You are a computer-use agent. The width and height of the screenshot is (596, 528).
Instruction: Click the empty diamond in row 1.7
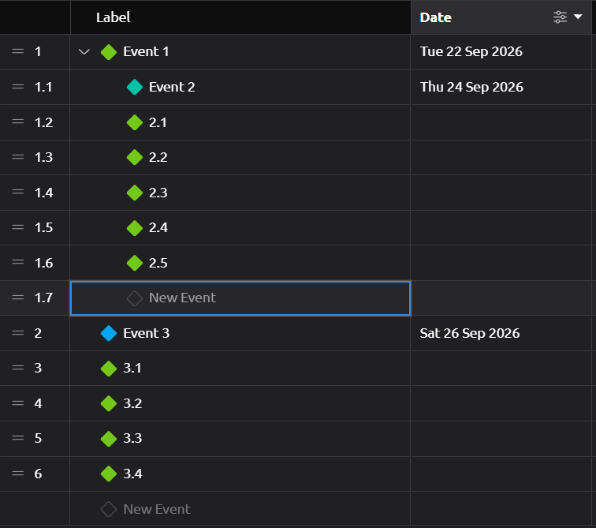click(x=135, y=298)
